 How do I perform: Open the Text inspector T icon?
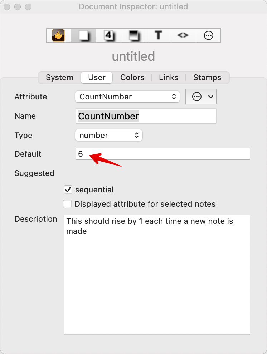tap(159, 35)
